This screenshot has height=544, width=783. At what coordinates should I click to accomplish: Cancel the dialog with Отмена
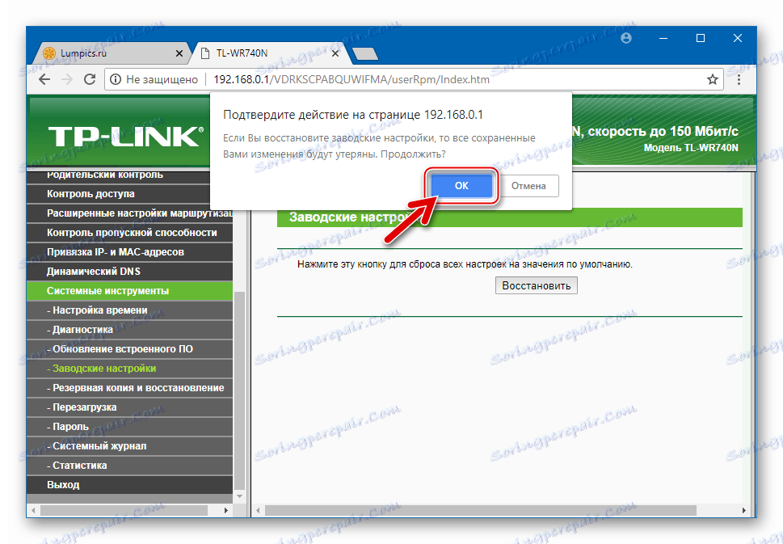(x=528, y=186)
